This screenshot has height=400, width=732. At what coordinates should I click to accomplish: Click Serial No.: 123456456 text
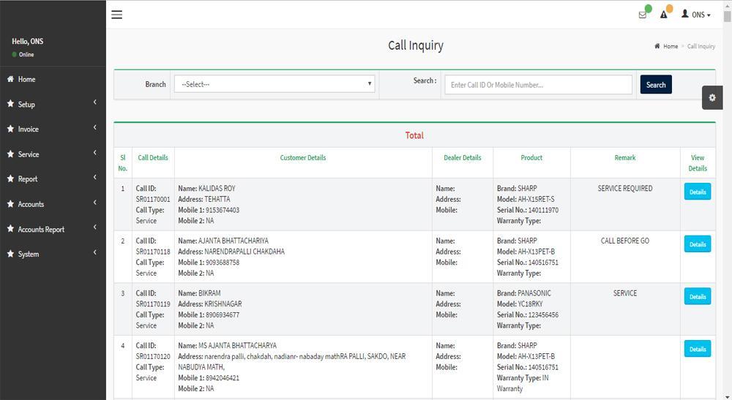528,314
